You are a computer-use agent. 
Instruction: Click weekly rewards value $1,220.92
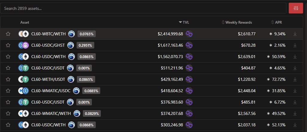(x=247, y=79)
